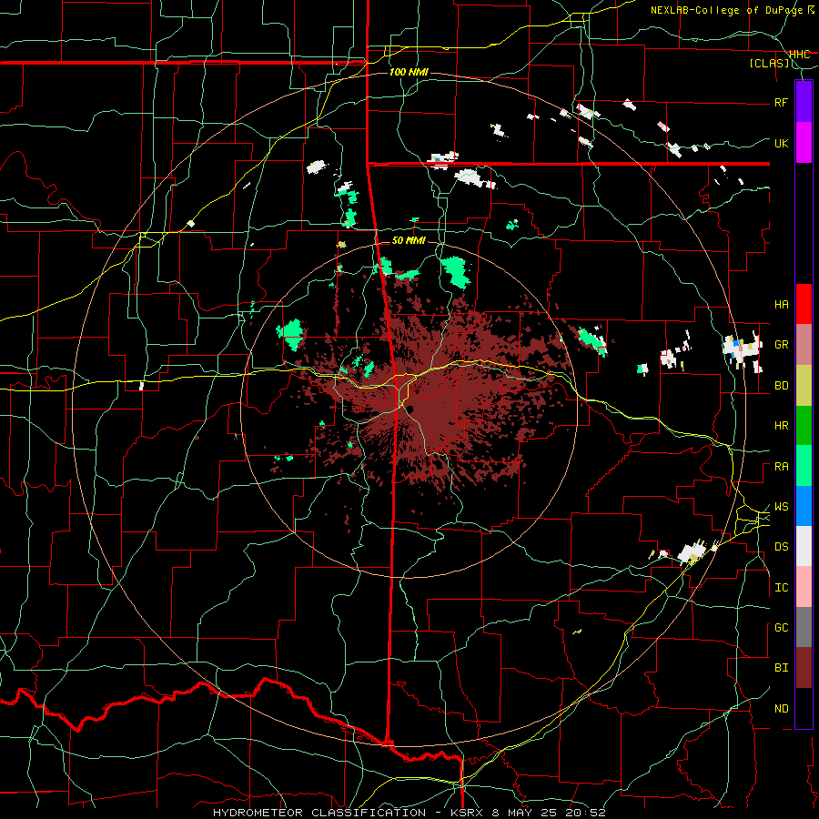Click the BD yellow-olive legend color block
This screenshot has width=819, height=819.
click(804, 386)
